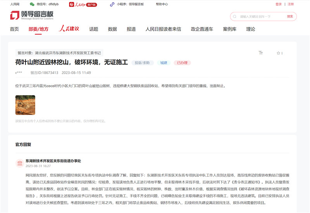The image size is (310, 213).
Task: Click the 留言对象 recipient label
Action: (x=59, y=53)
